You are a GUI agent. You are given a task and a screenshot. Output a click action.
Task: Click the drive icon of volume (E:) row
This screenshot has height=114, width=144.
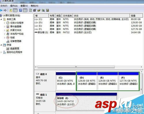click(36, 26)
